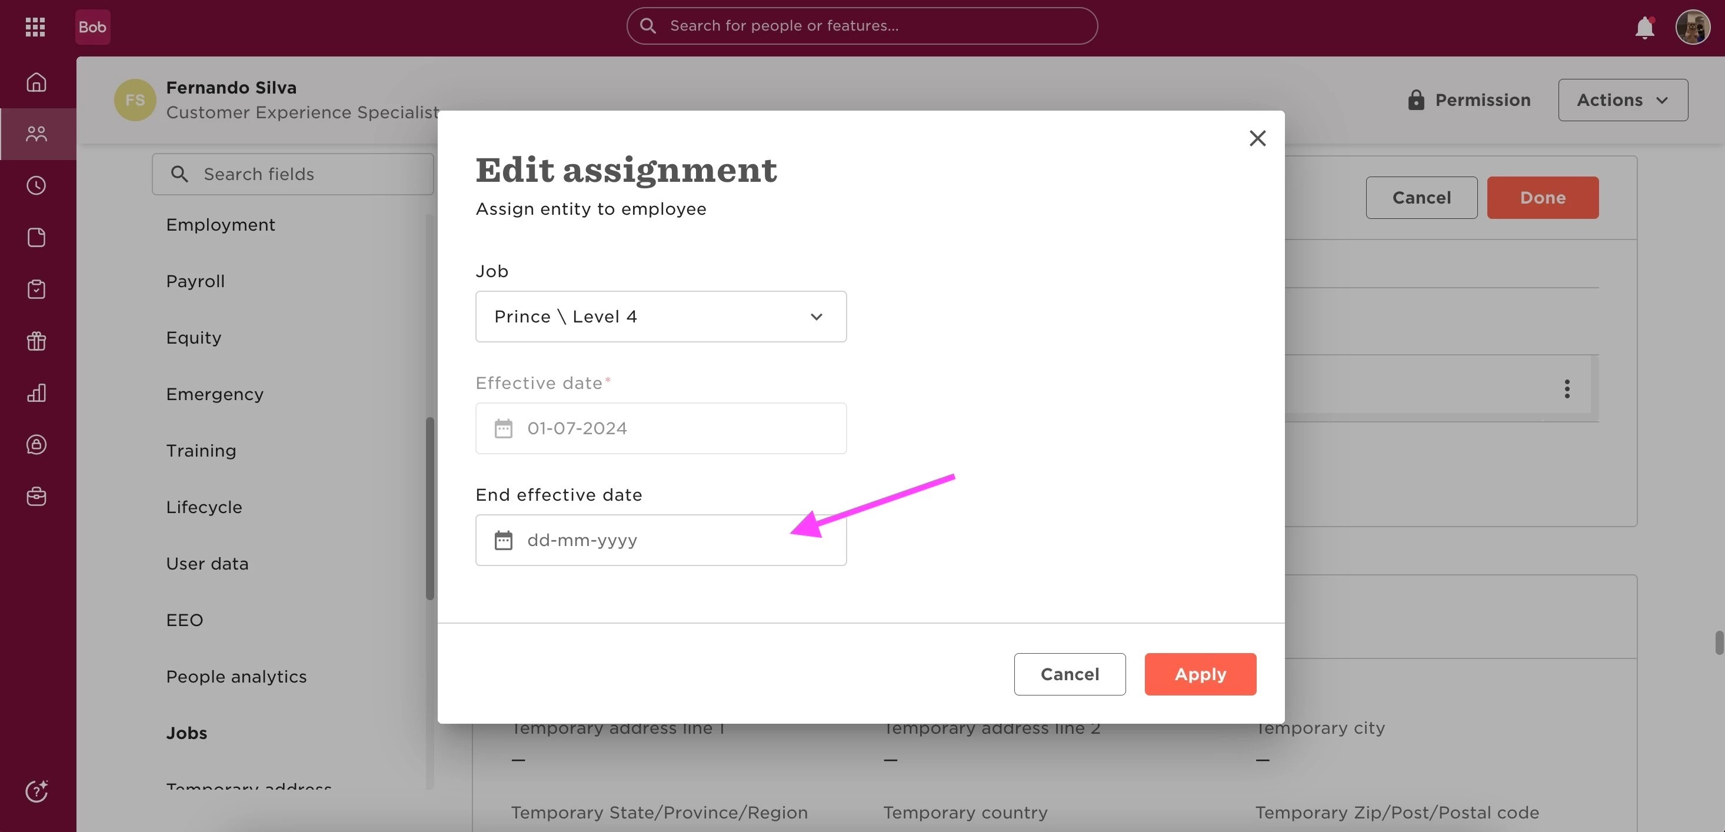The height and width of the screenshot is (832, 1725).
Task: Open calendar icon in End effective date
Action: point(503,540)
